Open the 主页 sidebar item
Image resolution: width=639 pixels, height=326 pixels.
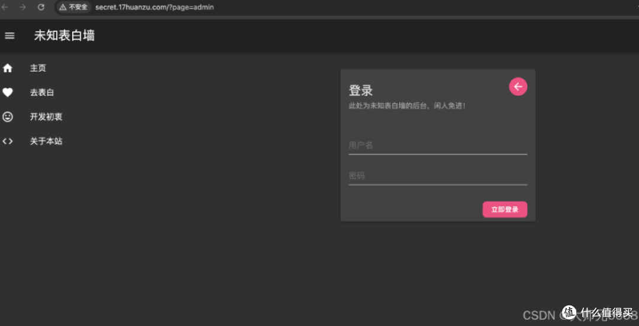click(38, 68)
